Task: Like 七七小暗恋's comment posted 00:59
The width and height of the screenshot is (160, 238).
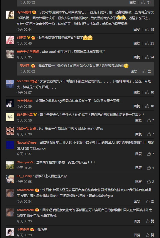Action: (149, 106)
